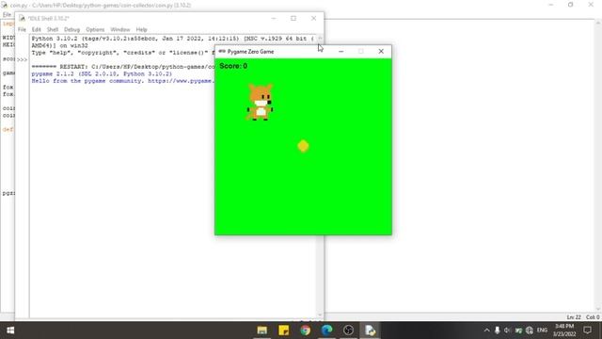This screenshot has width=602, height=339.
Task: Click the 'pygame 2.1.2 (SDL 2.0.18' line
Action: [102, 73]
